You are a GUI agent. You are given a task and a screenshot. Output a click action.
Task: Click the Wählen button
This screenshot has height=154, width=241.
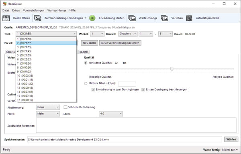(231, 140)
